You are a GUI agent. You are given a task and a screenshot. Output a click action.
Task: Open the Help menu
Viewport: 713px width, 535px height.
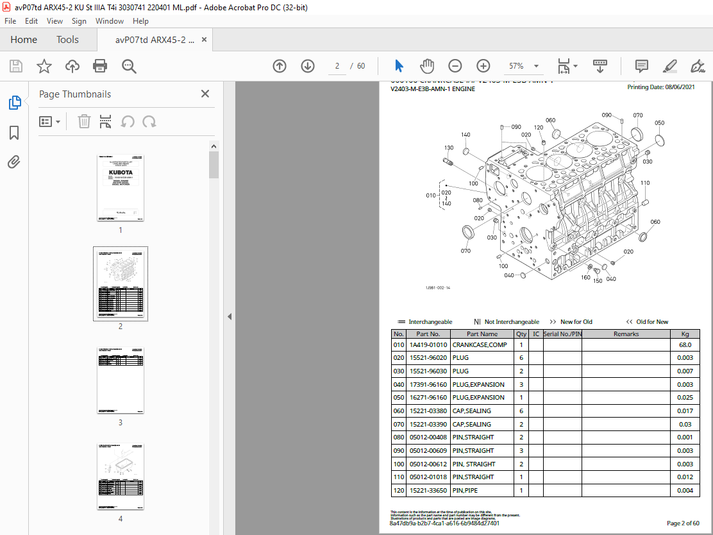140,21
